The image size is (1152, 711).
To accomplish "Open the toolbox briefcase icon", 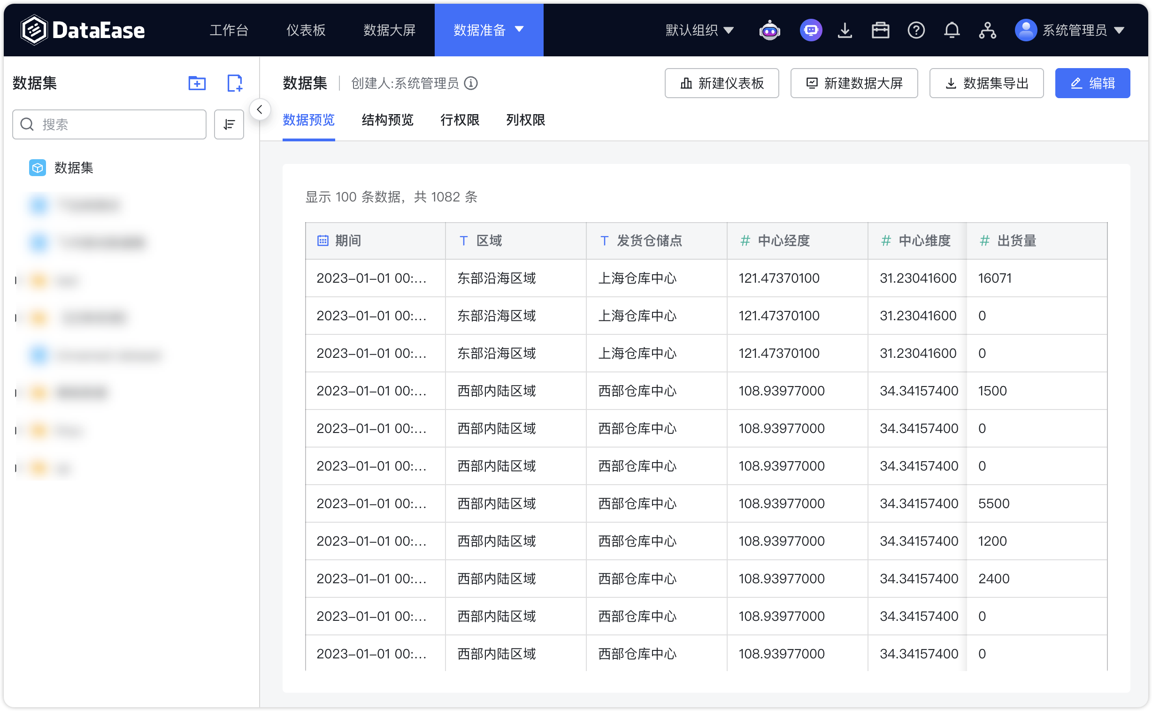I will (880, 31).
